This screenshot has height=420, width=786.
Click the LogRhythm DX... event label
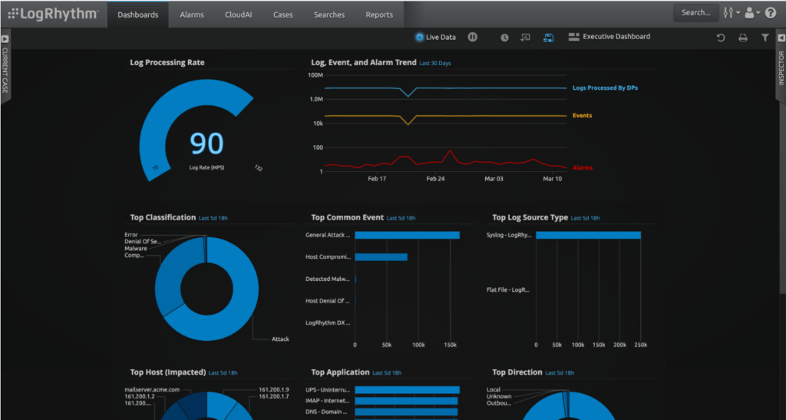[x=328, y=322]
